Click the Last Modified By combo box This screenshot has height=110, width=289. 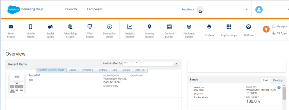point(151,64)
